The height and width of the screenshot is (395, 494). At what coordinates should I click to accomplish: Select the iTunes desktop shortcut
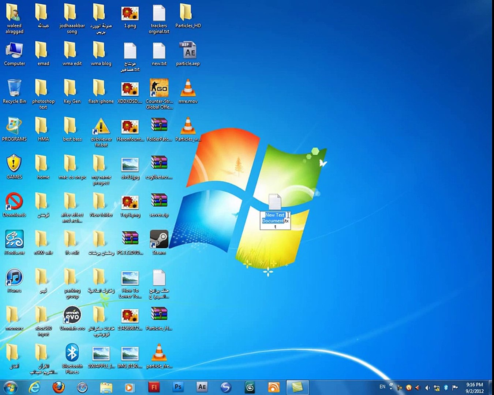(14, 281)
